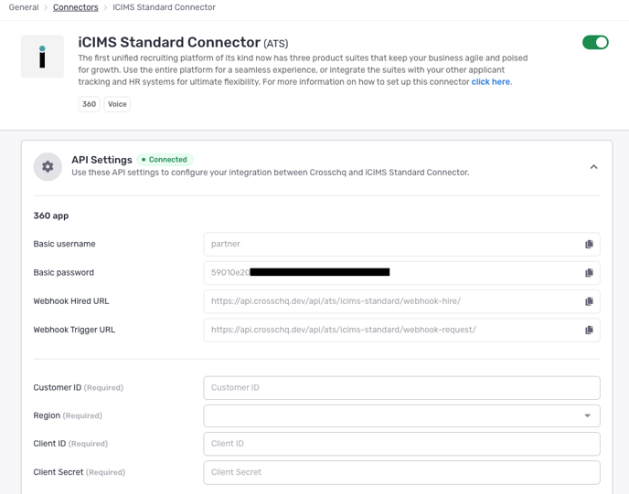Screen dimensions: 629x494
Task: Click the Basic username field
Action: tap(393, 245)
